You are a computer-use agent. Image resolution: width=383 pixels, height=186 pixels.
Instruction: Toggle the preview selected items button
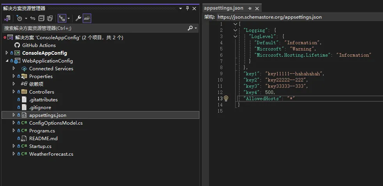click(x=87, y=18)
